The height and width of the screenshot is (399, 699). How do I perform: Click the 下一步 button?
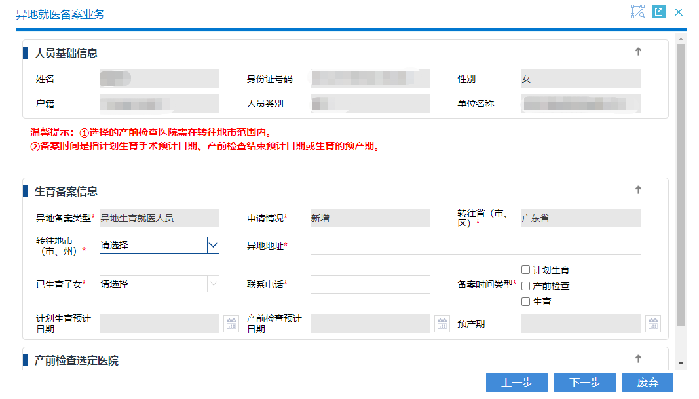pos(584,383)
